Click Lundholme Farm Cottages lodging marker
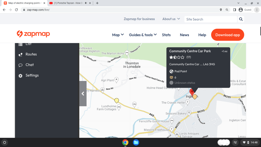This screenshot has height=147, width=261. pos(119,107)
